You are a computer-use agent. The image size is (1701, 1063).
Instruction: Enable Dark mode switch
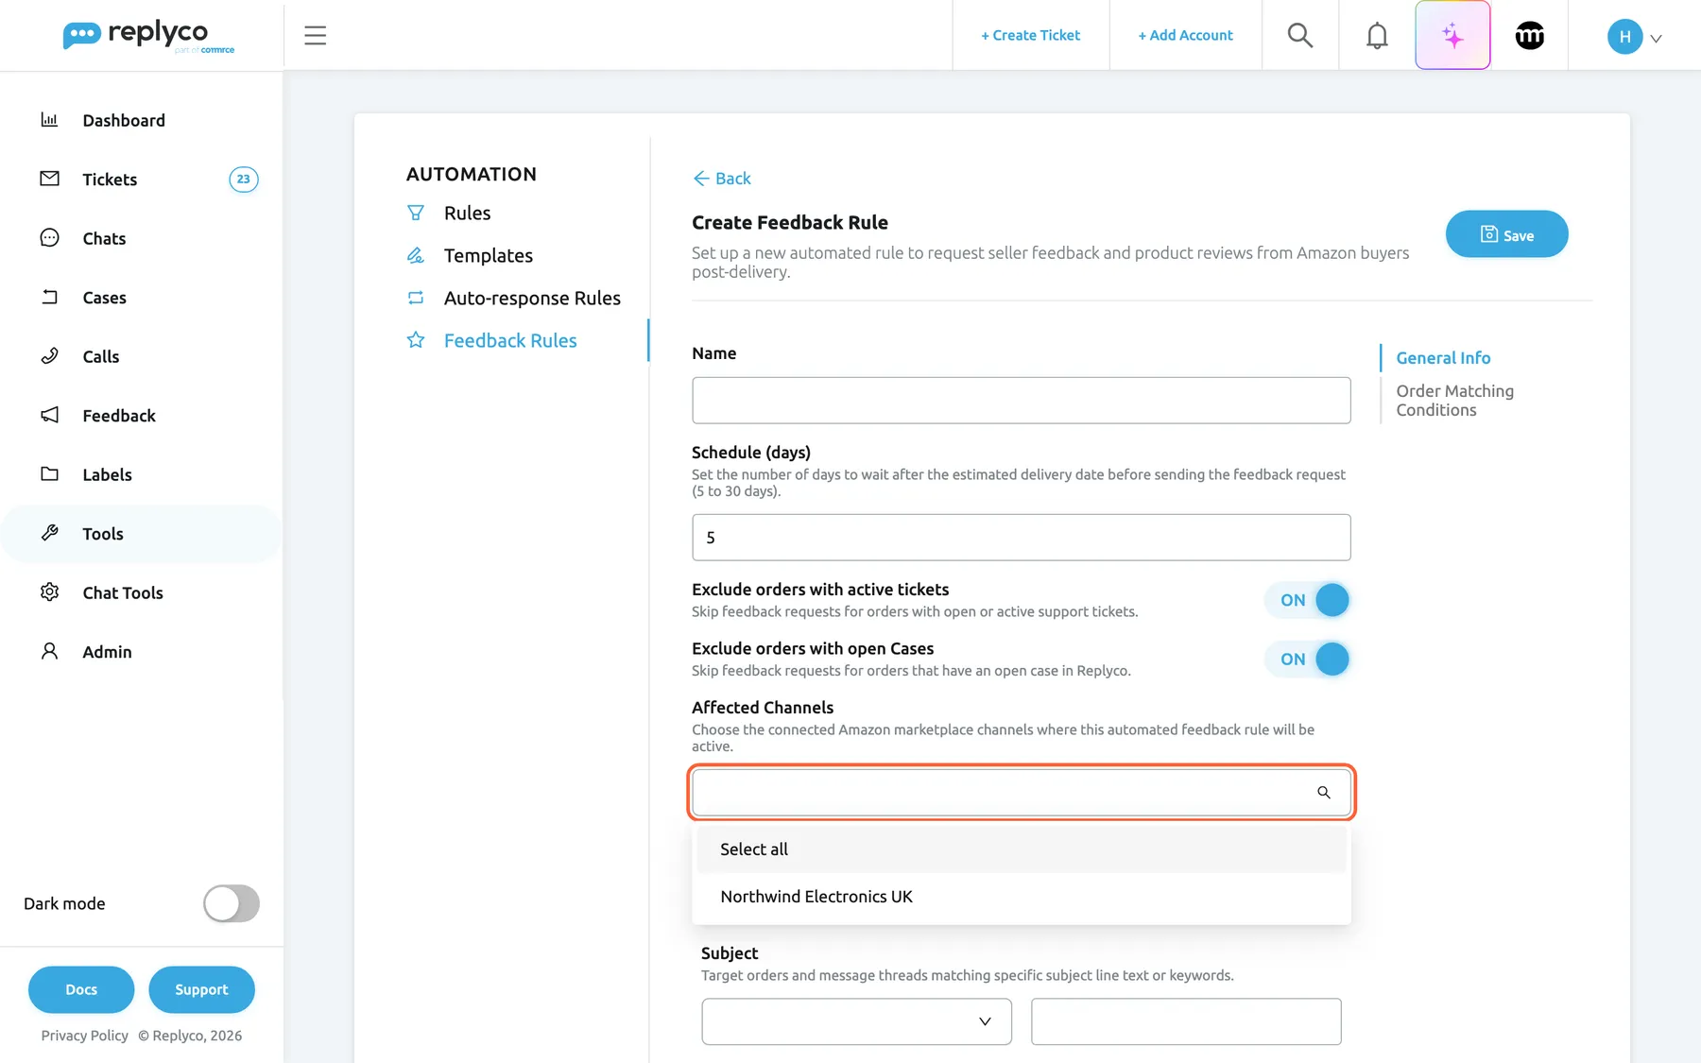click(231, 903)
